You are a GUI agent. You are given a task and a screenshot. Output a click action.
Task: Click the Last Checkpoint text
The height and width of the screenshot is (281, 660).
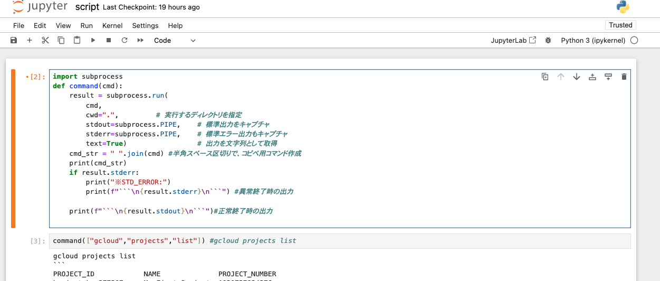tap(151, 7)
